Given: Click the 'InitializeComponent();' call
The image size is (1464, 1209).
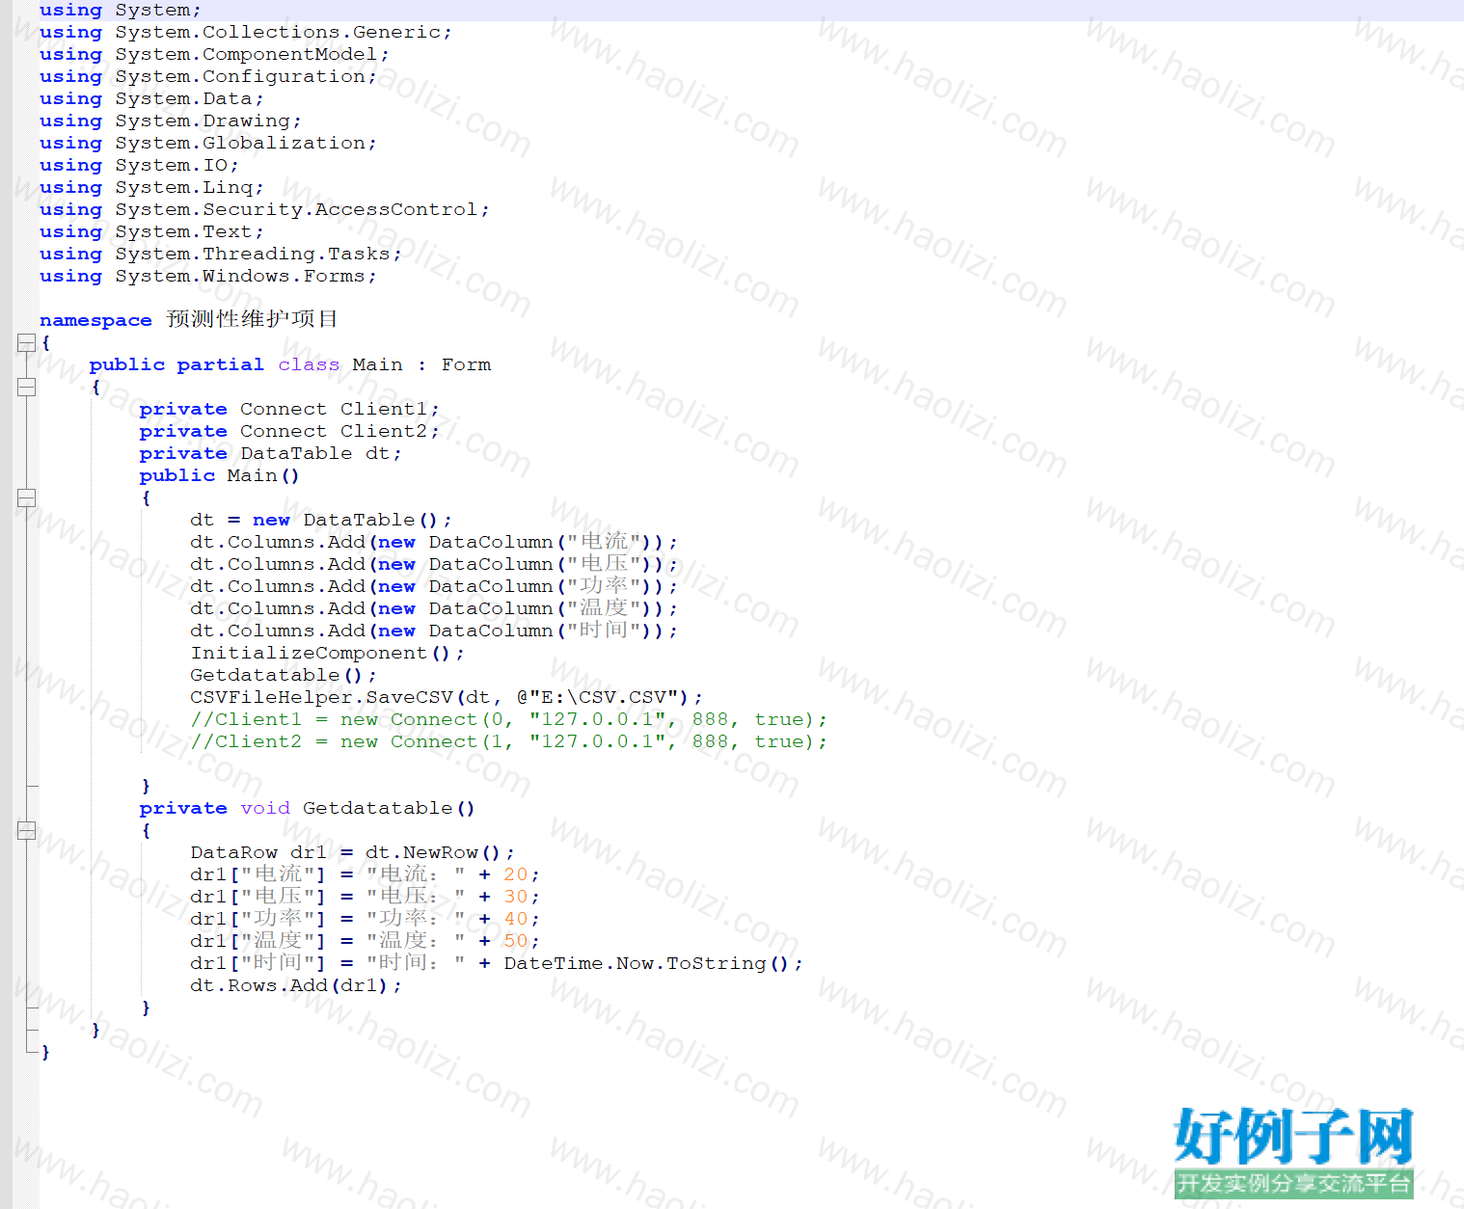Looking at the screenshot, I should point(327,653).
